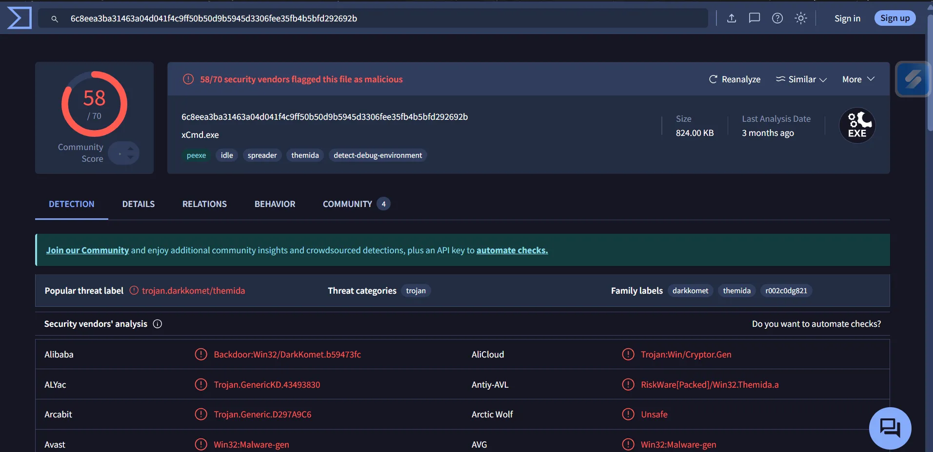Click the EXE file type icon
933x452 pixels.
[x=857, y=125]
